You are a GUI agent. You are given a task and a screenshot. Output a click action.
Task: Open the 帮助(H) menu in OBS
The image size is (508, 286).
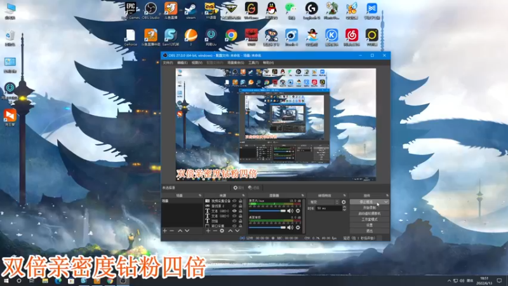click(268, 62)
